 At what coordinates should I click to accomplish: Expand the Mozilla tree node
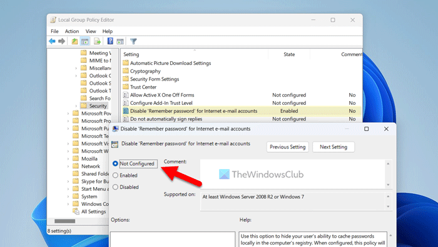(x=68, y=158)
